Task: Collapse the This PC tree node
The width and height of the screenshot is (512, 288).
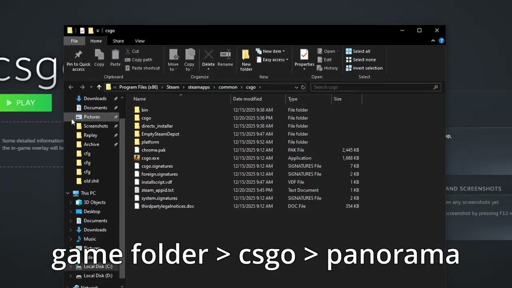Action: tap(68, 193)
